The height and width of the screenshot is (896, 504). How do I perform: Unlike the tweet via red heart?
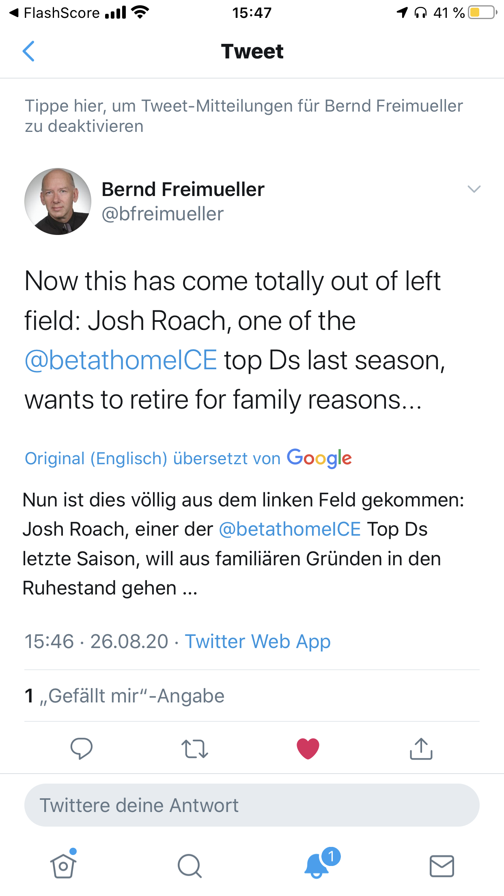click(x=308, y=748)
